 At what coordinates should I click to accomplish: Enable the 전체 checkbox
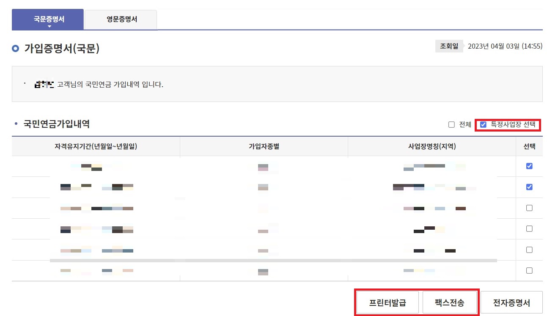451,124
